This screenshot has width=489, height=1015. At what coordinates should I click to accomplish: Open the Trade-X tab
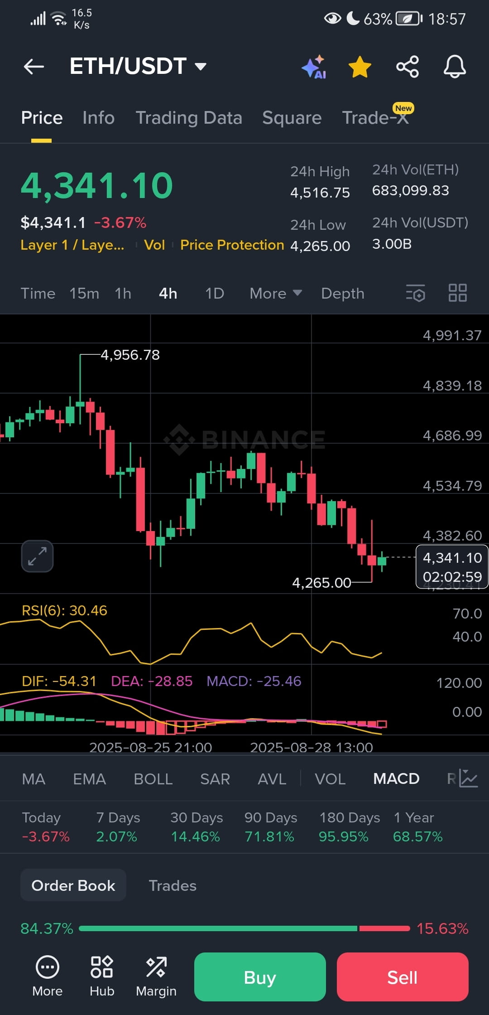click(375, 117)
